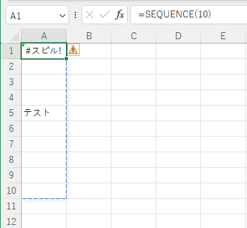247x228 pixels.
Task: Click the formula bar with =SEQUENCE(10)
Action: (x=189, y=15)
